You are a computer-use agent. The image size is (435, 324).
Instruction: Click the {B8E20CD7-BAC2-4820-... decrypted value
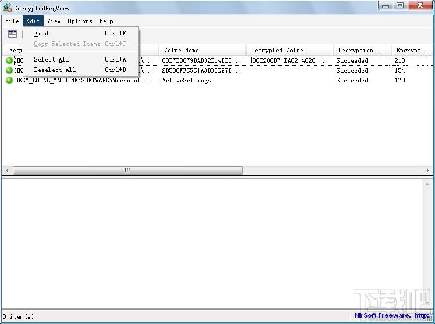(290, 60)
